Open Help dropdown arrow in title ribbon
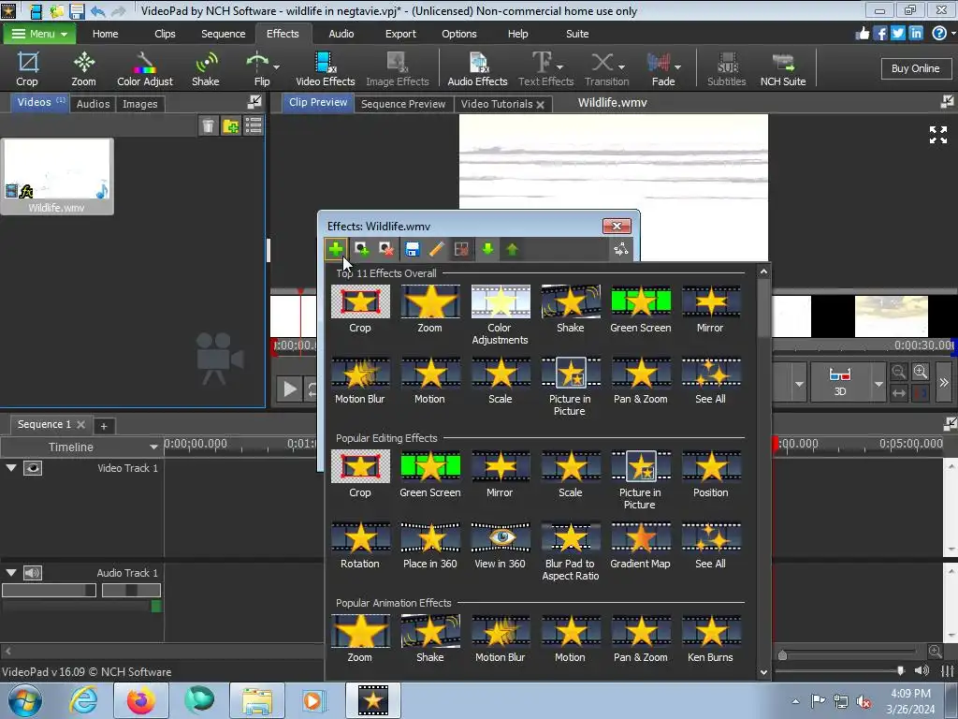The image size is (958, 719). click(x=953, y=34)
